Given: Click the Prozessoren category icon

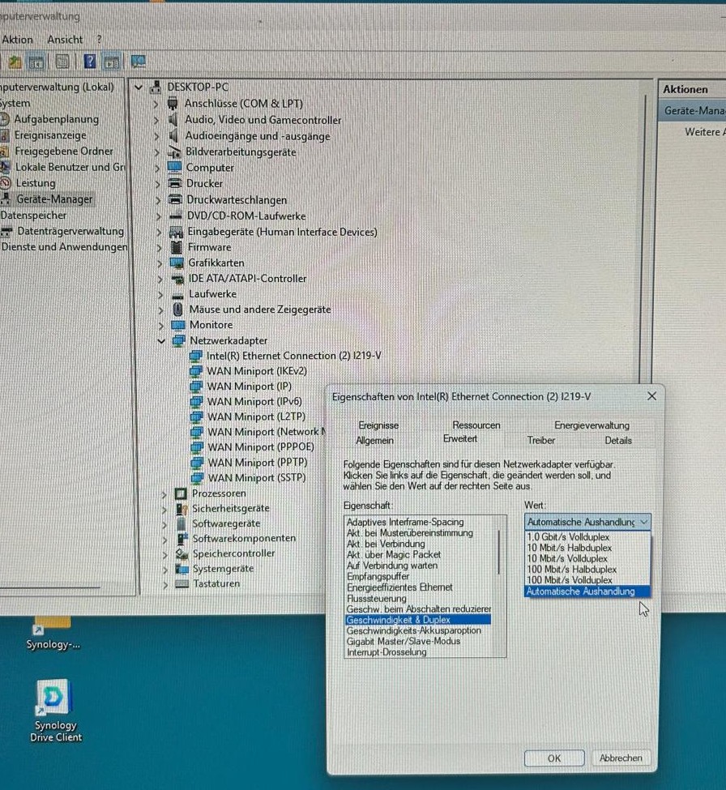Looking at the screenshot, I should coord(181,493).
